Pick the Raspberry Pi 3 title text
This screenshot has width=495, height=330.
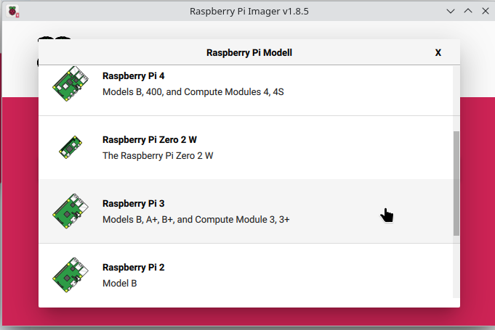(x=134, y=204)
